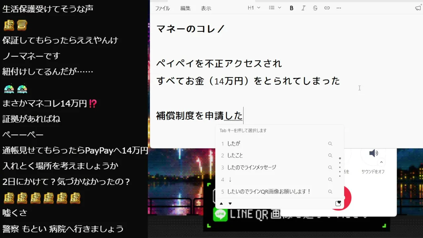The image size is (423, 238).
Task: Toggle italic formatting in the editor toolbar
Action: point(303,8)
